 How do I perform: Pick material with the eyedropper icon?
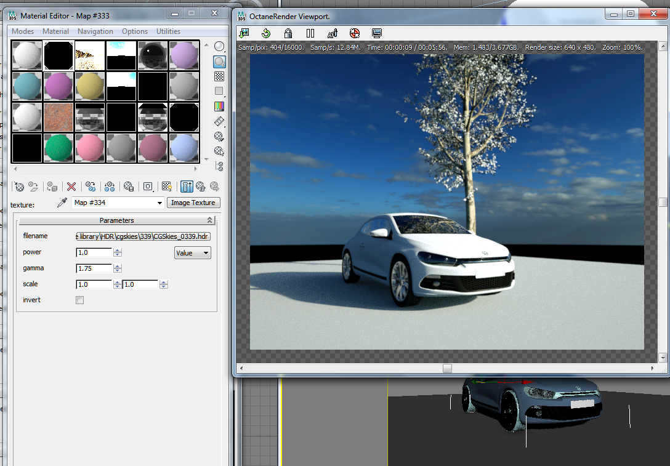(x=62, y=203)
